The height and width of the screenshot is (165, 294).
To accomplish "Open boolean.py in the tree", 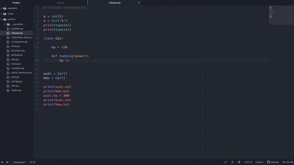I will tap(17, 28).
